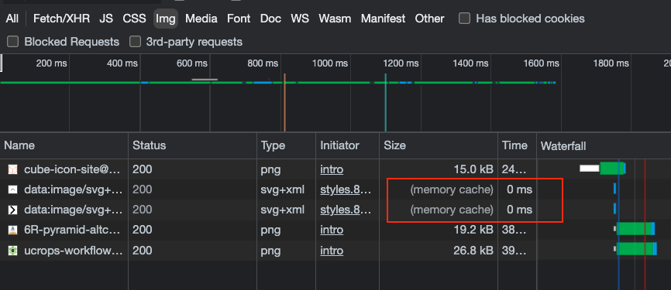Sort by the Time column header
Image resolution: width=671 pixels, height=290 pixels.
coord(517,145)
